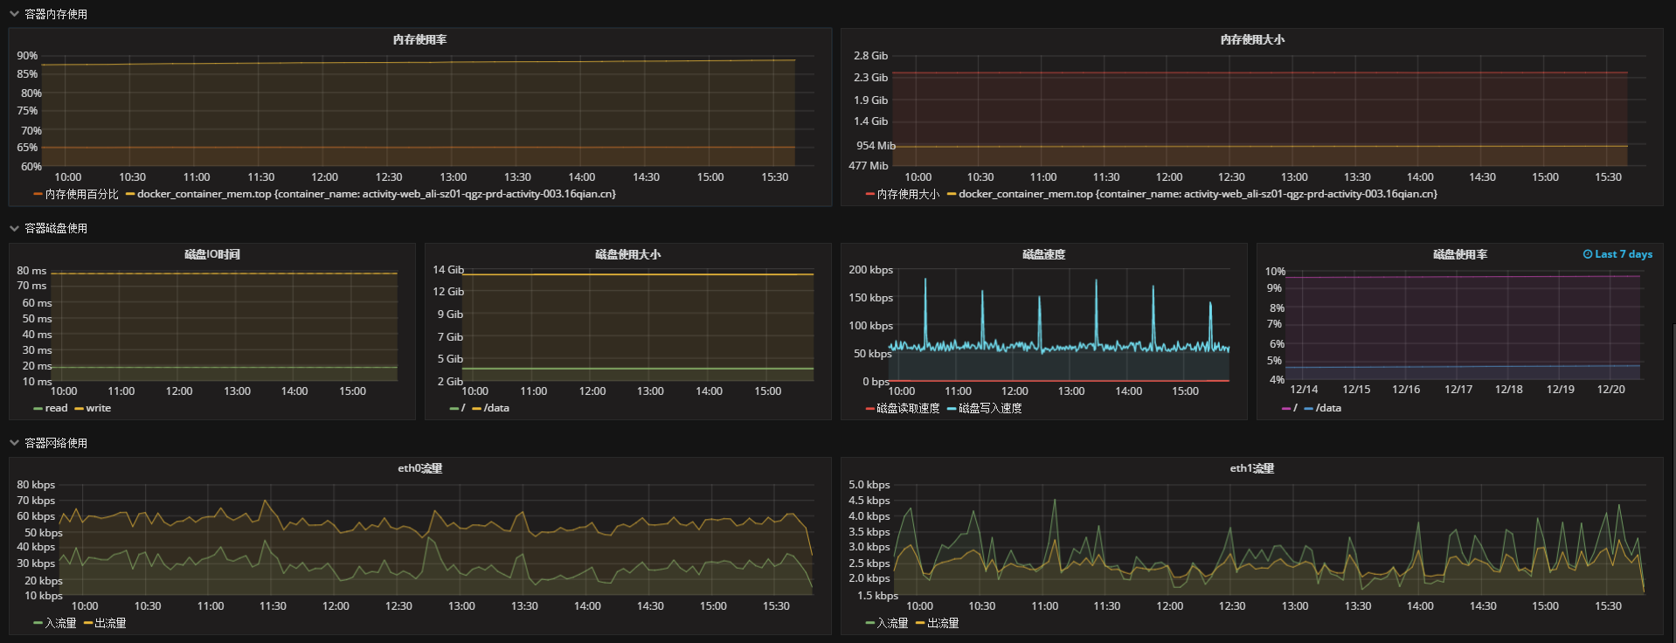Image resolution: width=1676 pixels, height=643 pixels.
Task: Click the 12/17 date label in 磁盘使用率
Action: coord(1458,390)
